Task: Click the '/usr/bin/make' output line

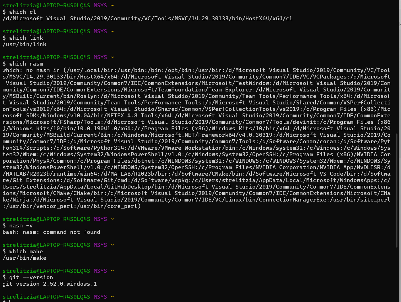Action: click(24, 258)
